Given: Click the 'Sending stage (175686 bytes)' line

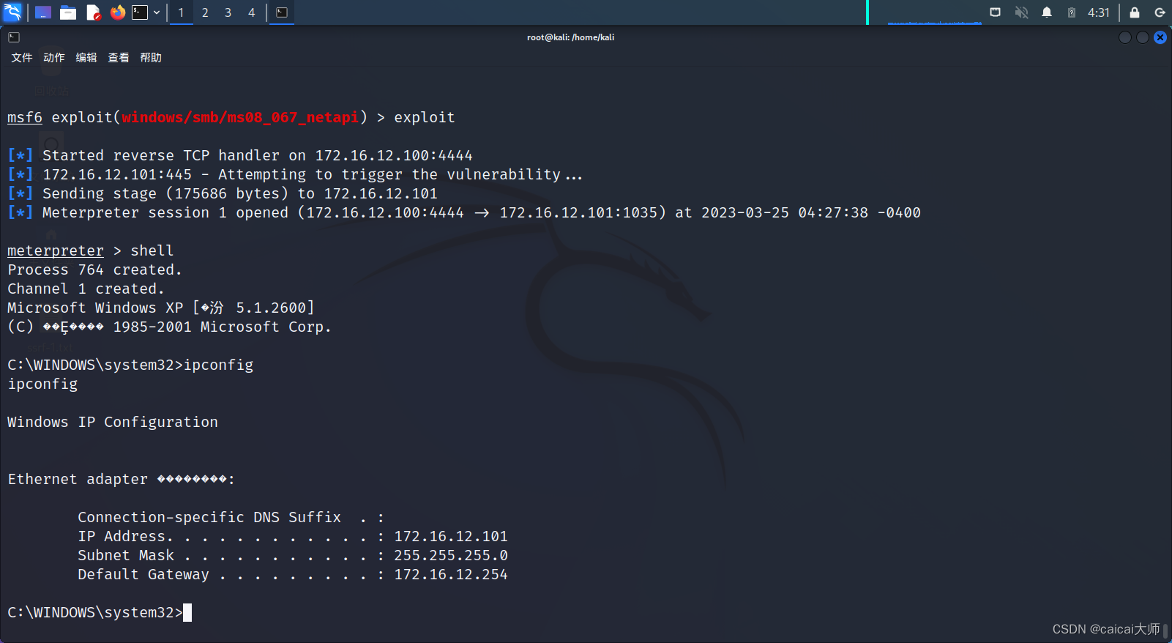Looking at the screenshot, I should 223,193.
